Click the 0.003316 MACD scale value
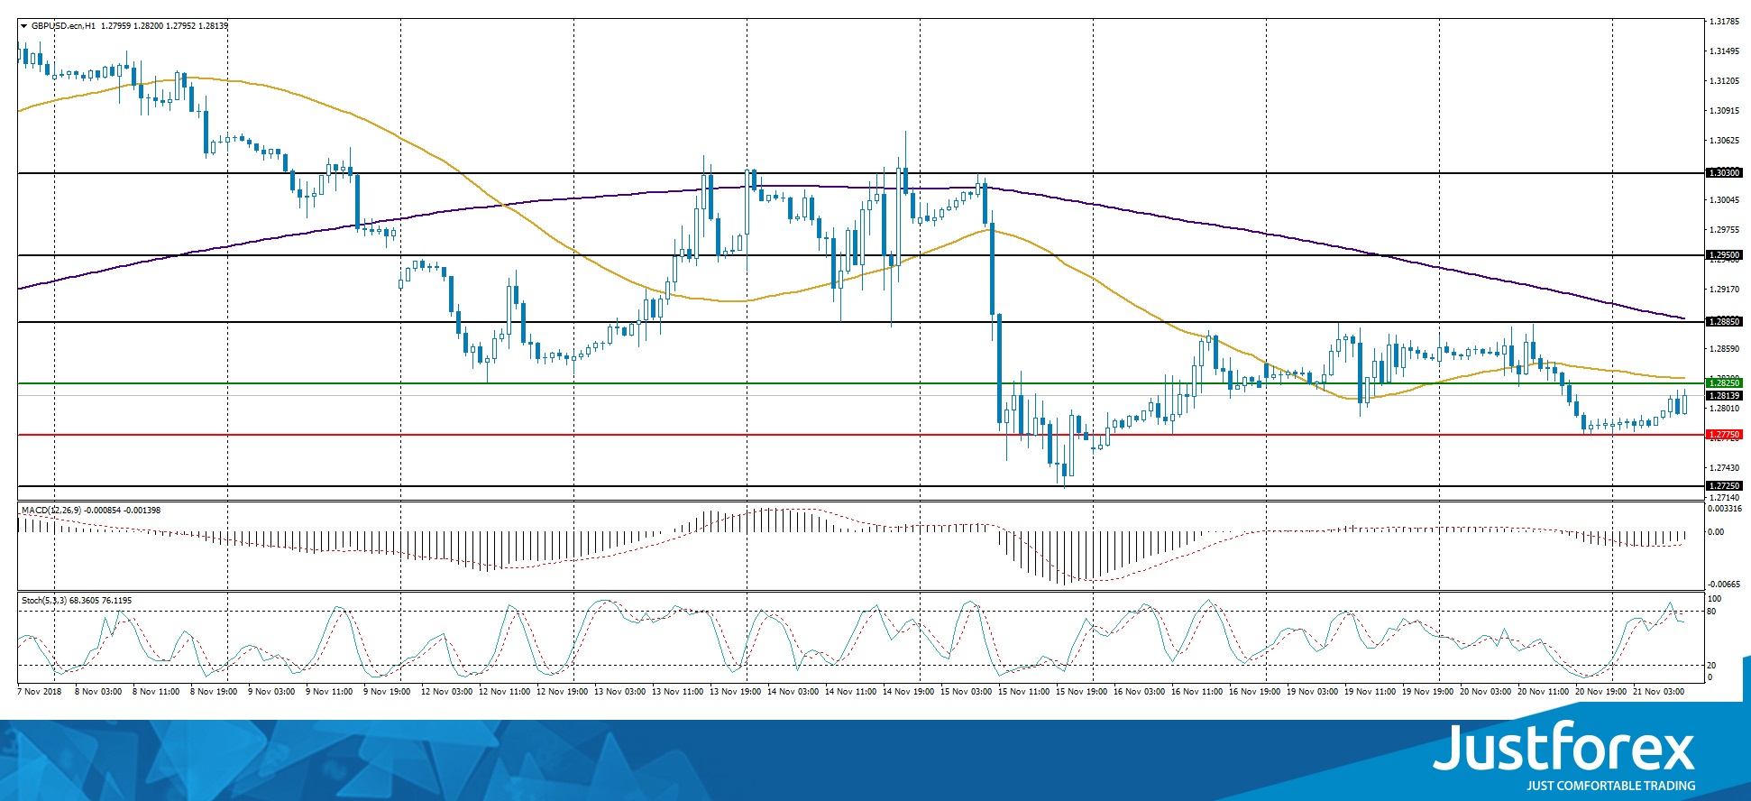The height and width of the screenshot is (801, 1751). coord(1725,509)
